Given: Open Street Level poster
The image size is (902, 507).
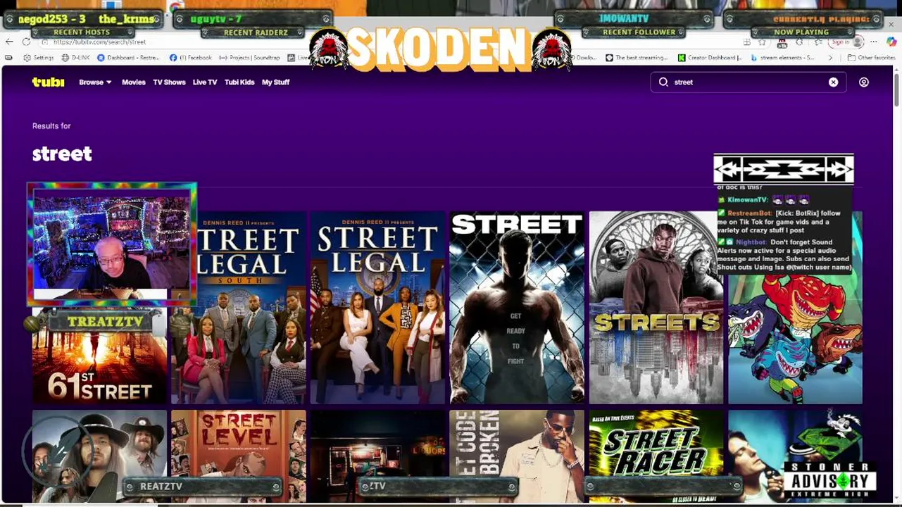Looking at the screenshot, I should click(238, 456).
